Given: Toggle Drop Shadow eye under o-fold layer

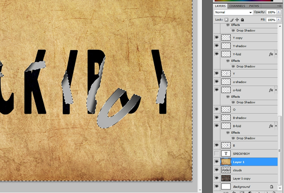Looking at the screenshot, I should (233, 102).
